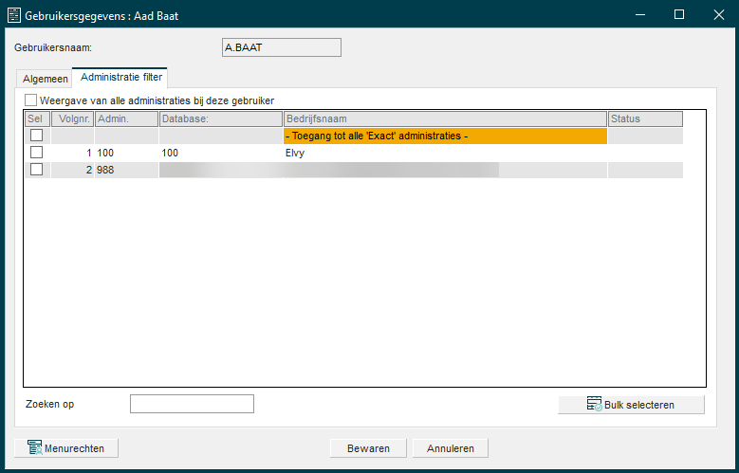Click the Status column header
The width and height of the screenshot is (739, 473).
click(x=644, y=118)
